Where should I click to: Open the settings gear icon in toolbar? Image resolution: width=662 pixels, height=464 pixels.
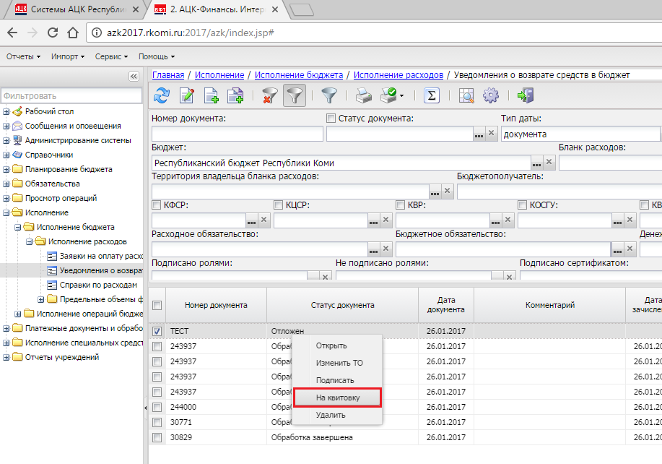(x=491, y=95)
